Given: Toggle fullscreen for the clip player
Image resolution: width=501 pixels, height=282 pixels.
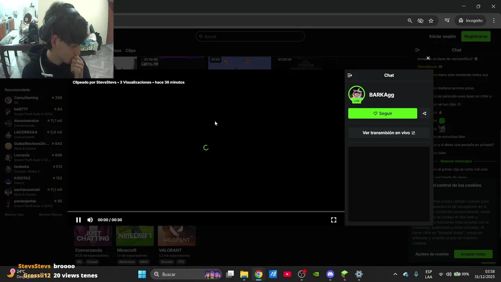Looking at the screenshot, I should tap(333, 220).
